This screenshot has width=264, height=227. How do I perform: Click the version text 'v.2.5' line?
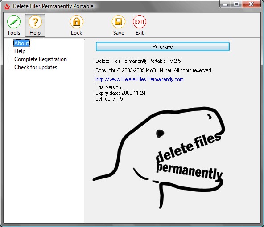pyautogui.click(x=138, y=61)
